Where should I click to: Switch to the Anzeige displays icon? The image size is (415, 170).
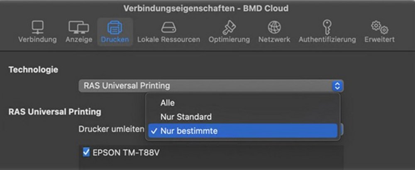(x=78, y=28)
